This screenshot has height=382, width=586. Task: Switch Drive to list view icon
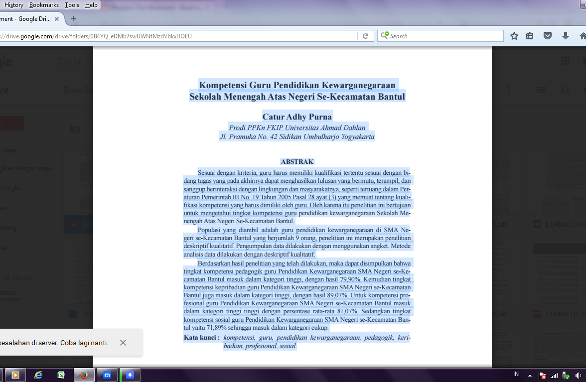[x=541, y=90]
